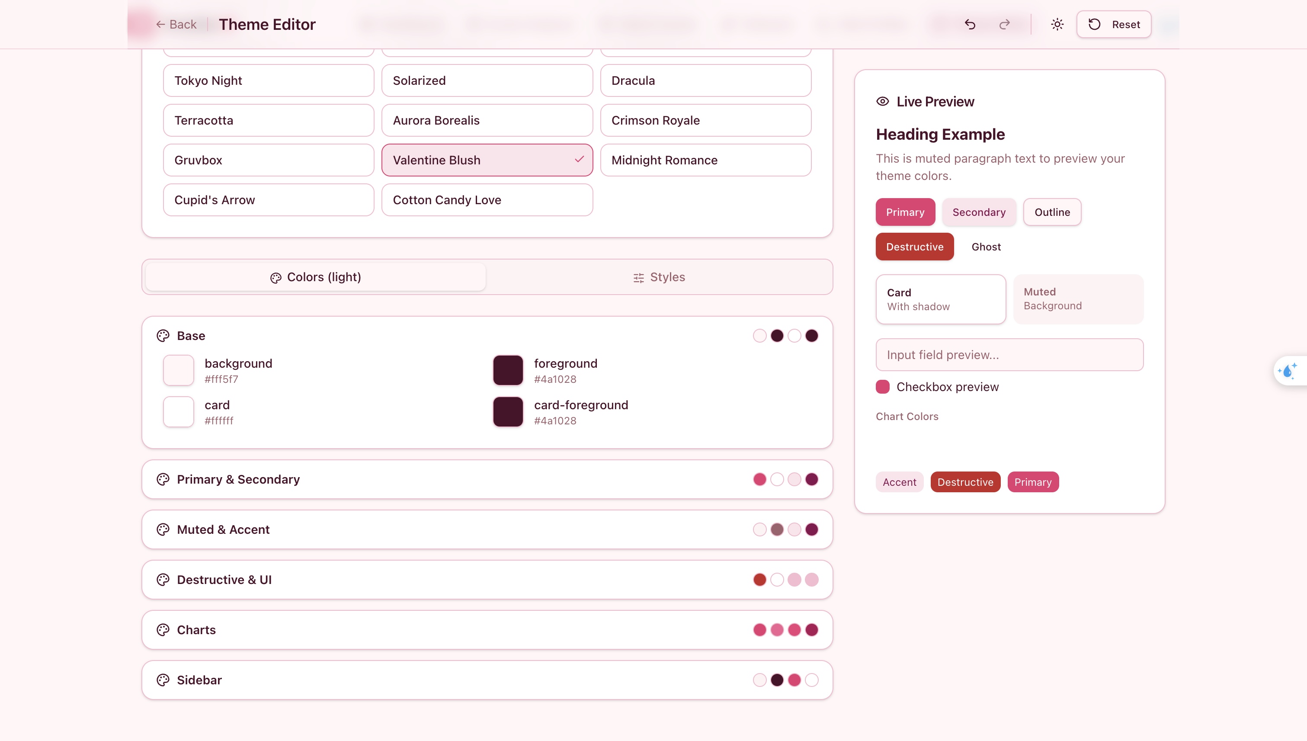The width and height of the screenshot is (1307, 741).
Task: Click the Input field preview box
Action: point(1009,355)
